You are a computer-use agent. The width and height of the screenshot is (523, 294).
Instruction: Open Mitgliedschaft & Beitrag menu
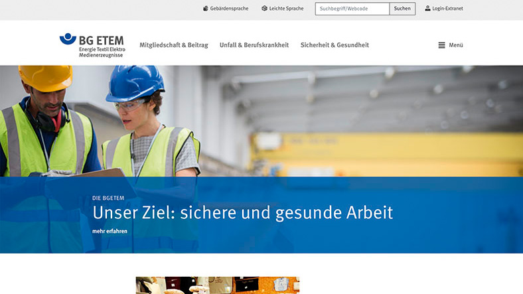point(174,45)
